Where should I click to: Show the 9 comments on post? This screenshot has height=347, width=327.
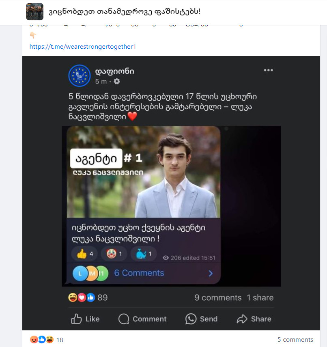[218, 297]
